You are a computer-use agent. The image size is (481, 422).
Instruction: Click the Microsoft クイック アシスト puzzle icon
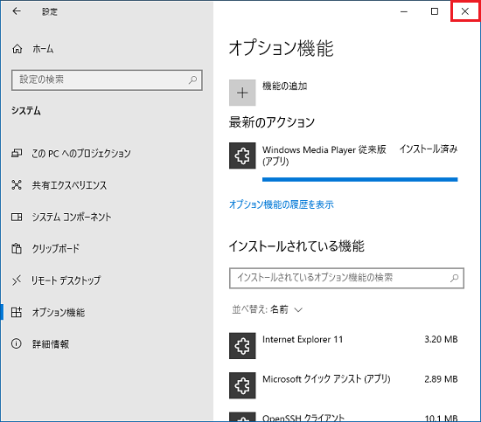[x=242, y=385]
